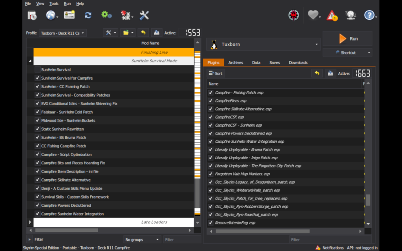
Task: Click the mod list restore backup arrow icon
Action: 143,33
